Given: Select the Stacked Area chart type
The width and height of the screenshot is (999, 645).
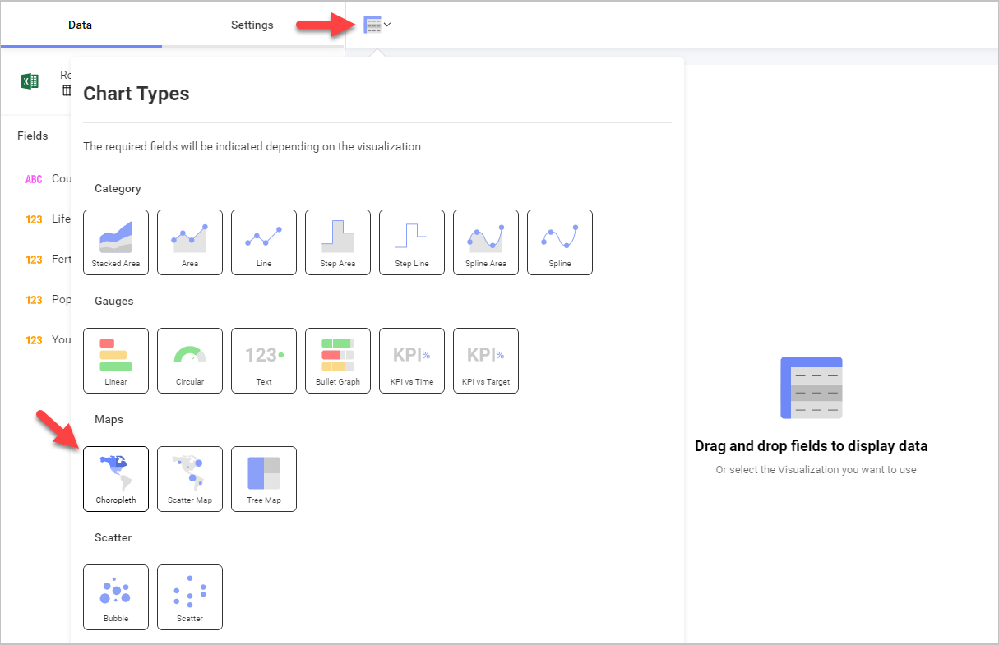Looking at the screenshot, I should click(x=116, y=242).
